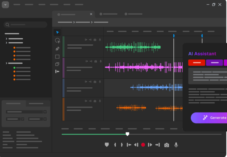Open the first properties panel tab
The height and width of the screenshot is (157, 227).
[x=14, y=103]
